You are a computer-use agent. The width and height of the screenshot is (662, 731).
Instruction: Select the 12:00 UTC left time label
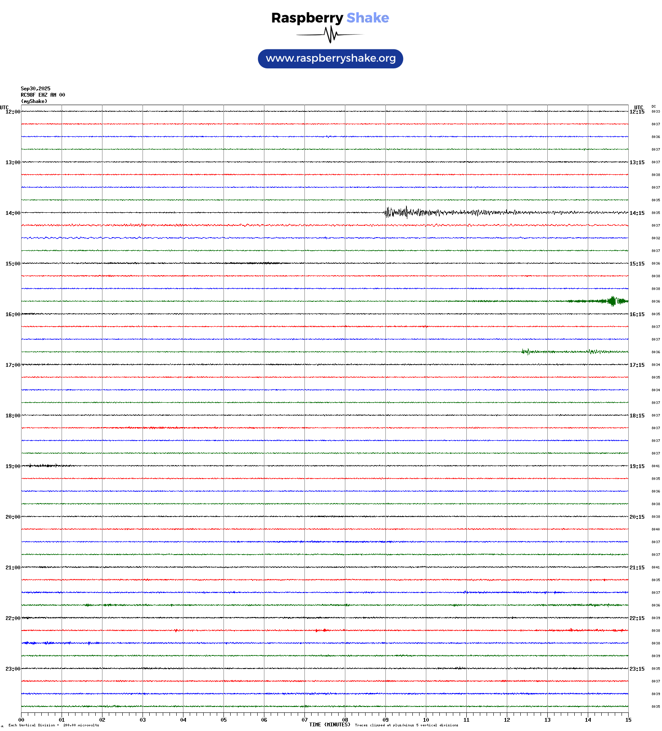[13, 112]
